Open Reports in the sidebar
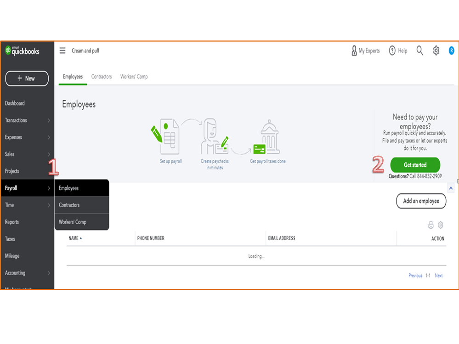 [x=11, y=222]
